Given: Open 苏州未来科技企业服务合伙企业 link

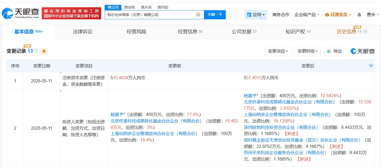Looking at the screenshot, I should [x=285, y=153].
